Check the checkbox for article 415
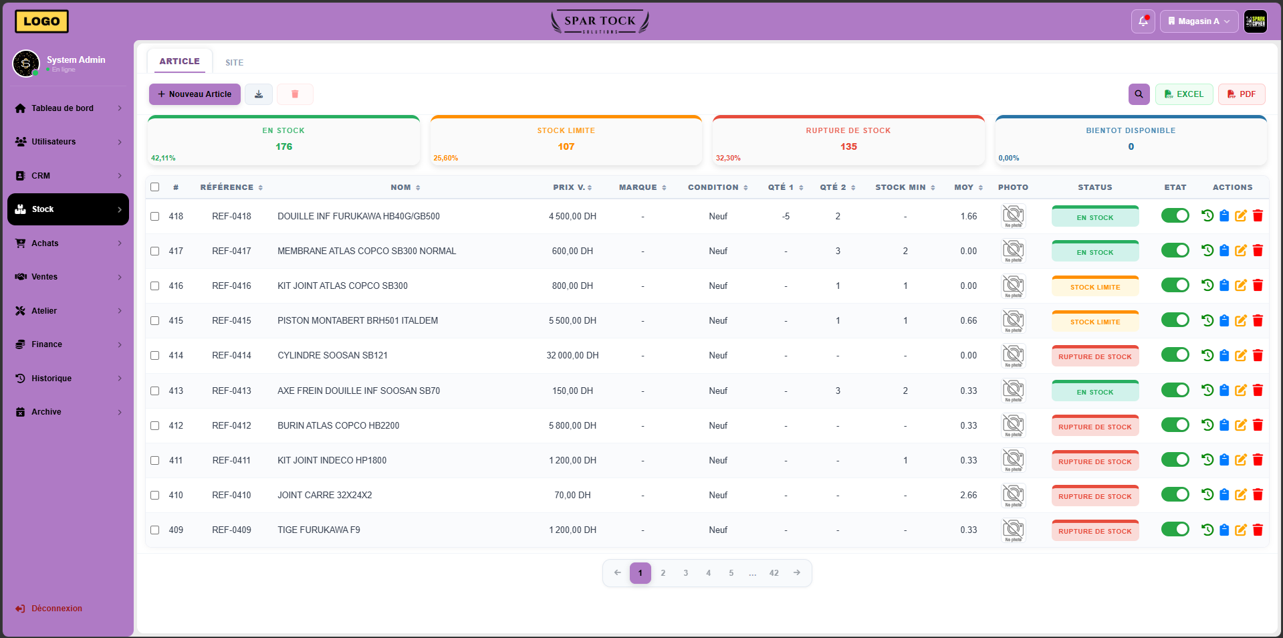The width and height of the screenshot is (1283, 638). (x=155, y=321)
